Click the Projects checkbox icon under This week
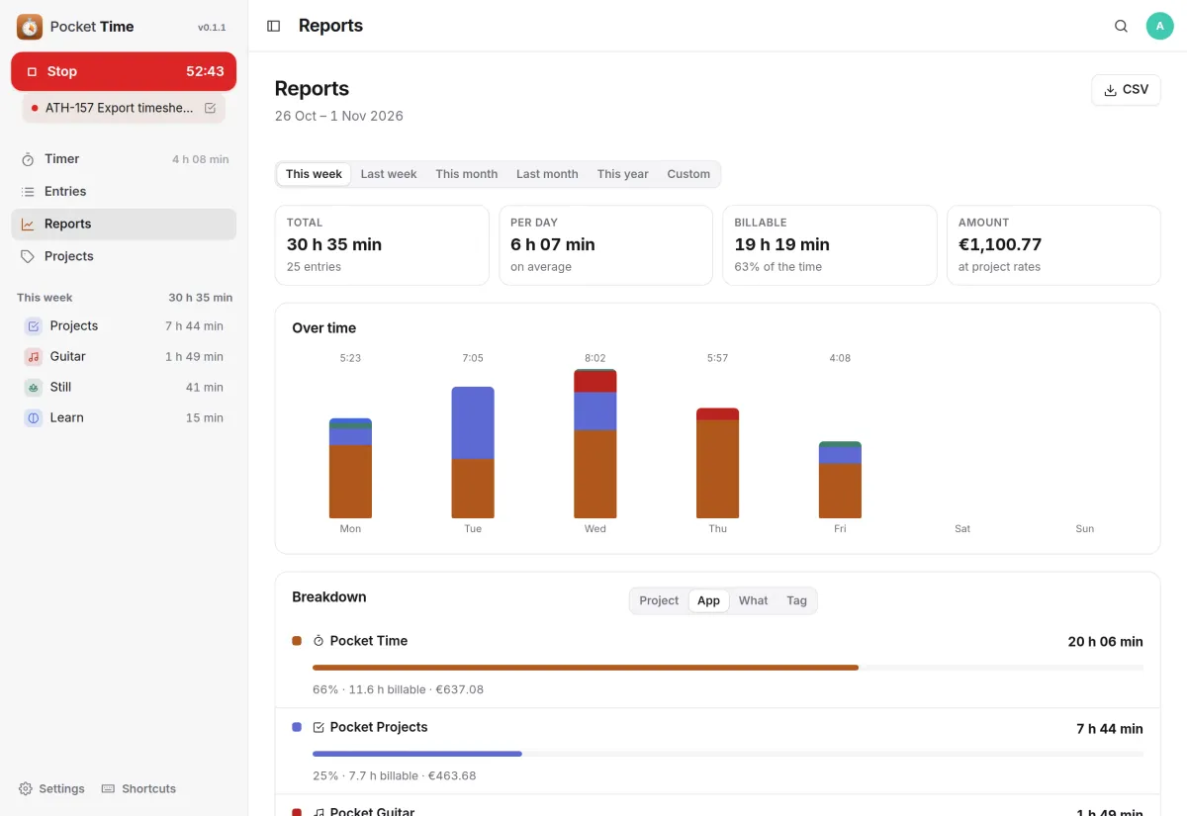 point(34,326)
